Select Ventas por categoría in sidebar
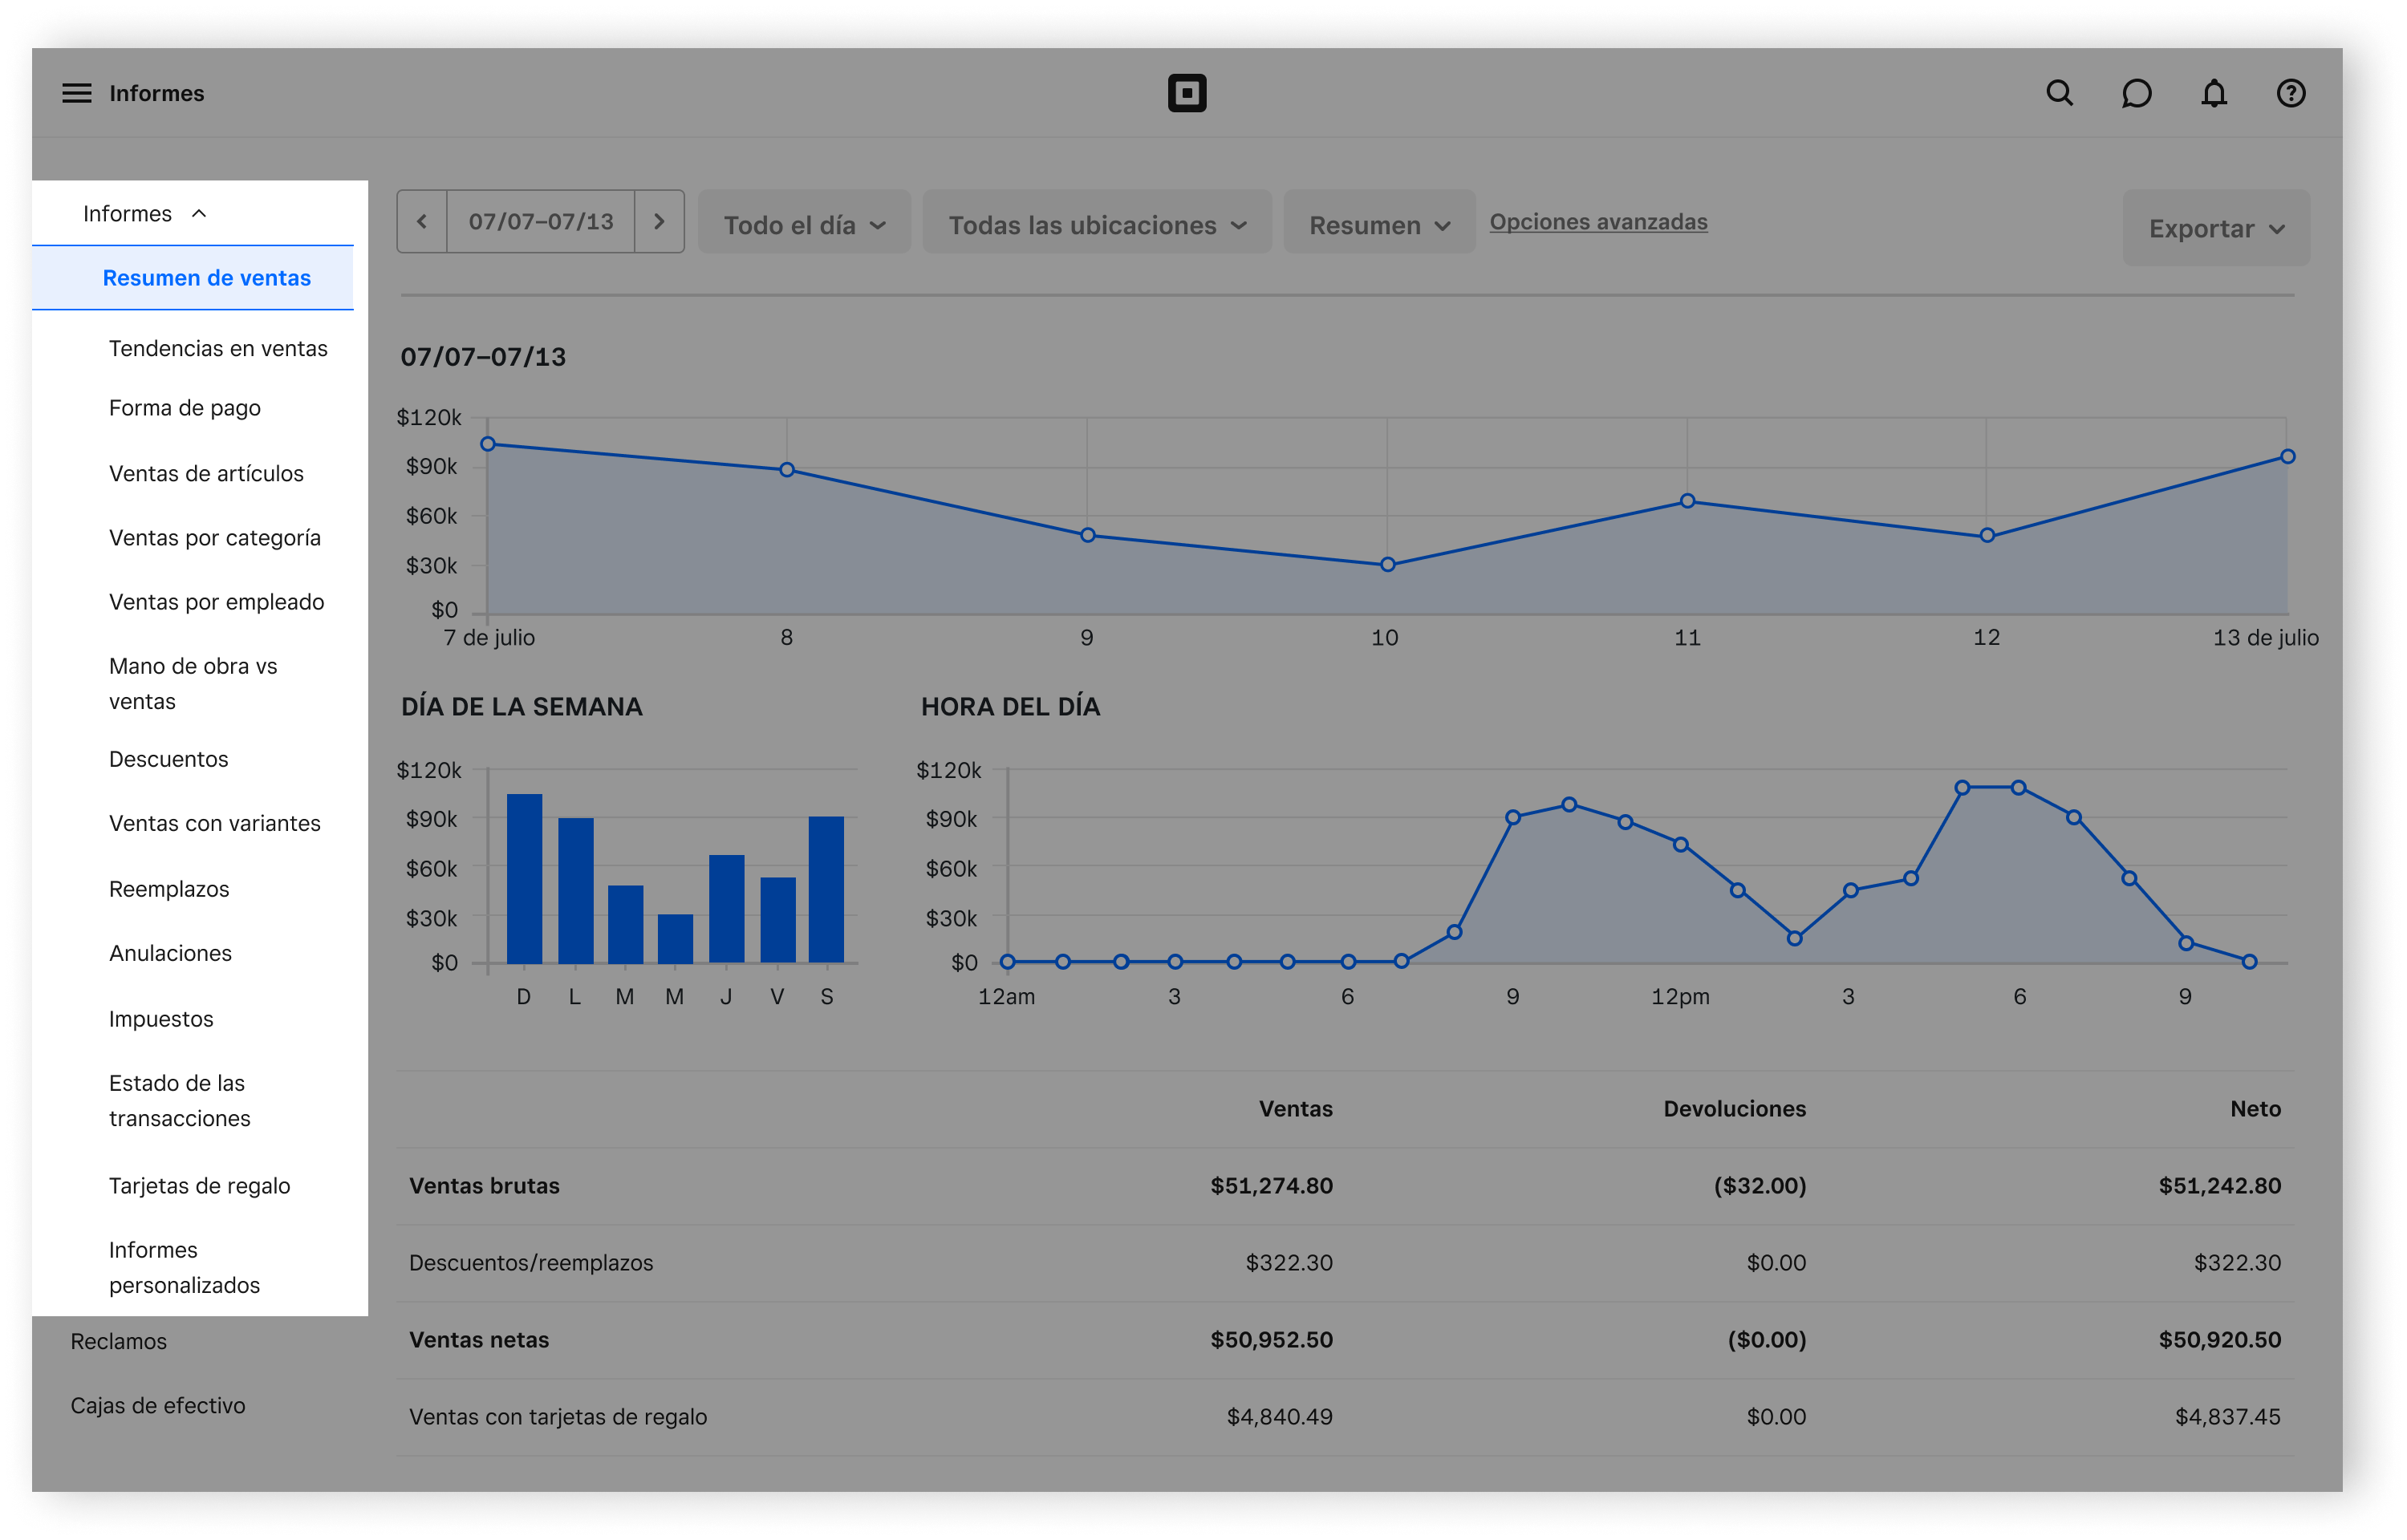2407x1540 pixels. [x=215, y=537]
